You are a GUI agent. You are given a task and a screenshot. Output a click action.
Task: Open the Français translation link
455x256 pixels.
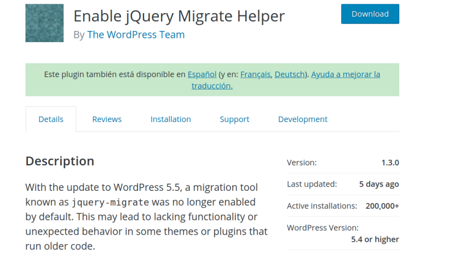click(x=255, y=74)
